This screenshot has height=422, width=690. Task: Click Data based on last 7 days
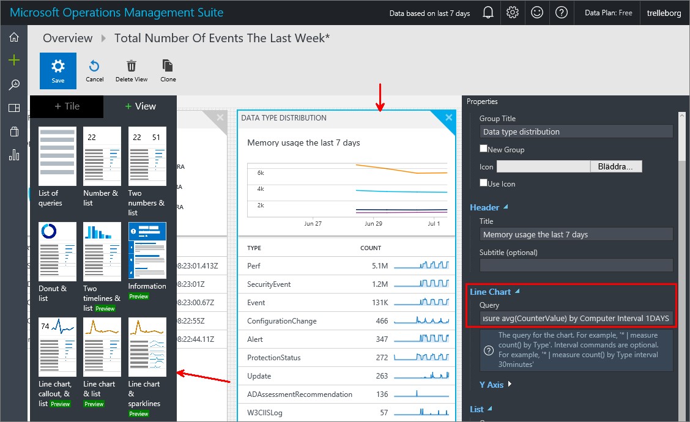429,13
